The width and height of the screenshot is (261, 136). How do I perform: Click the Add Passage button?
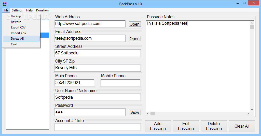(158, 126)
